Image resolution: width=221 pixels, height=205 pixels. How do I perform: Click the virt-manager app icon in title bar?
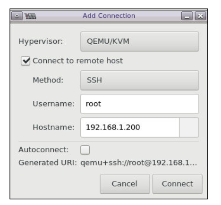(30, 16)
